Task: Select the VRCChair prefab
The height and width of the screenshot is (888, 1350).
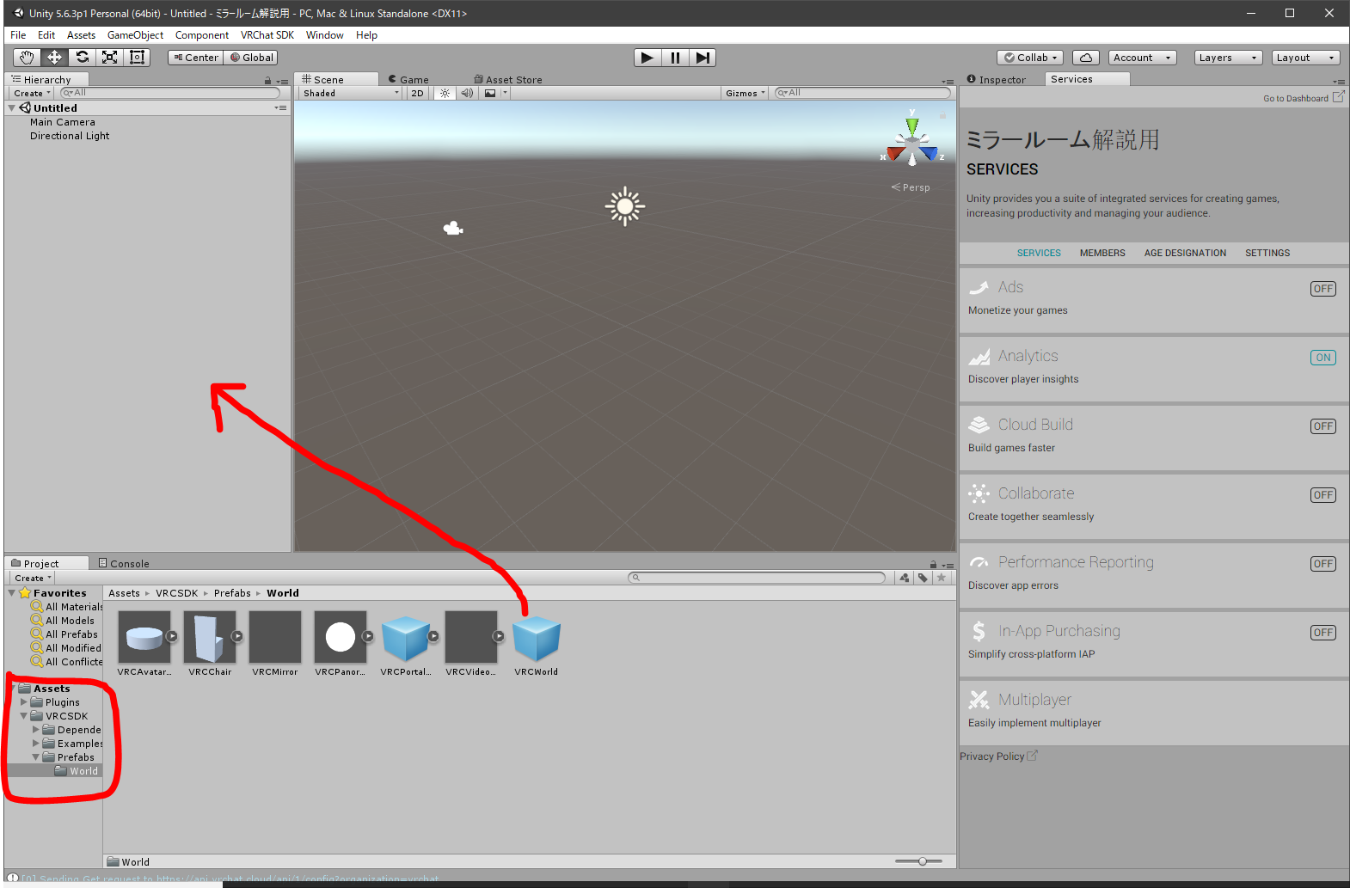Action: 210,637
